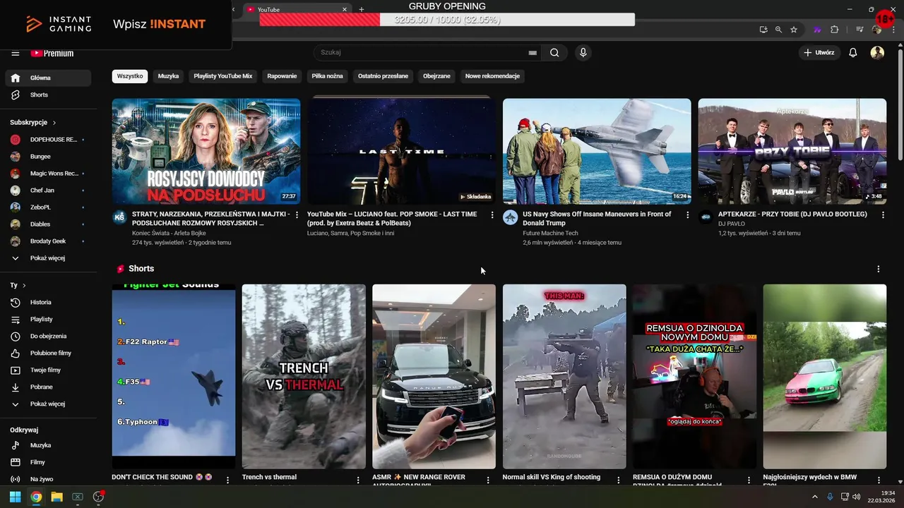Open File Explorer from the taskbar
The height and width of the screenshot is (508, 904).
56,497
